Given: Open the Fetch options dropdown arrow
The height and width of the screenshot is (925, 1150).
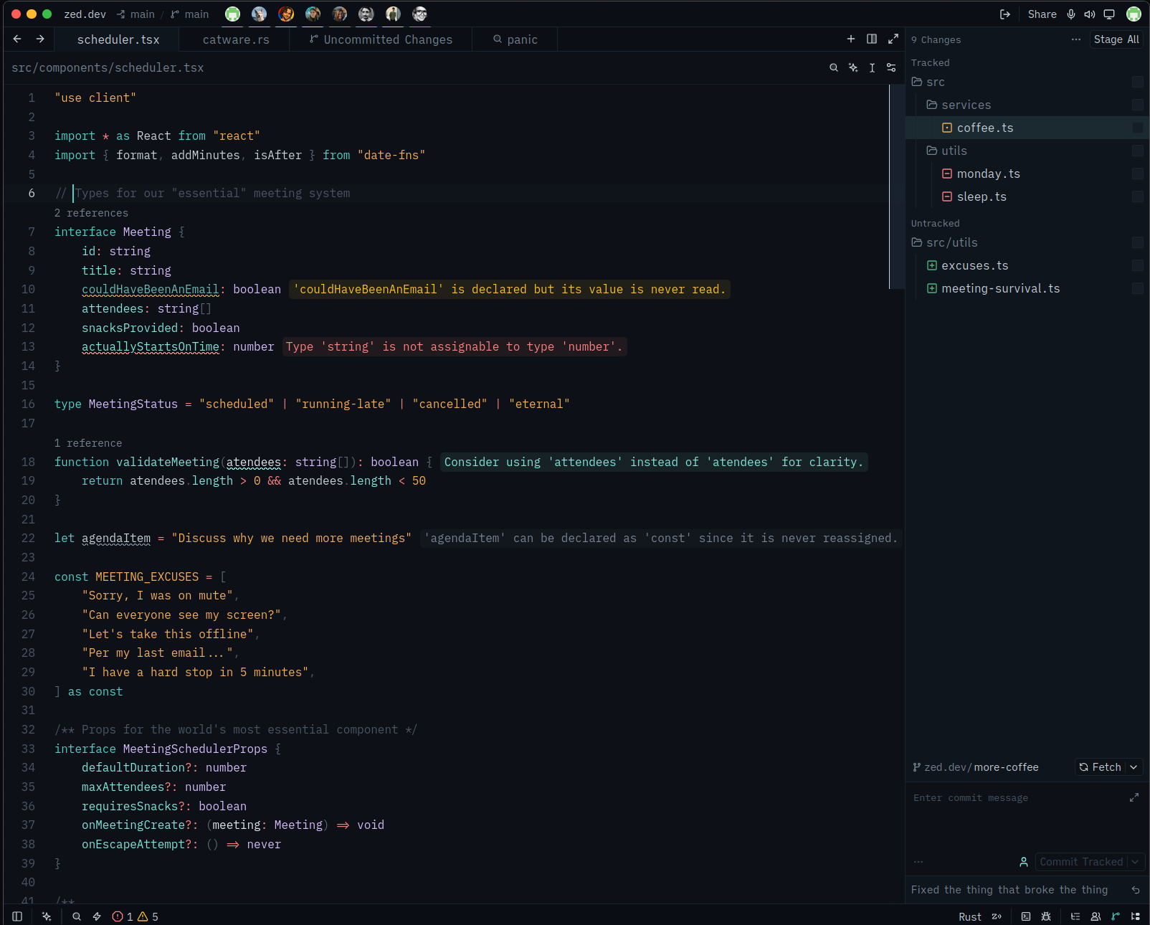Looking at the screenshot, I should click(1134, 767).
